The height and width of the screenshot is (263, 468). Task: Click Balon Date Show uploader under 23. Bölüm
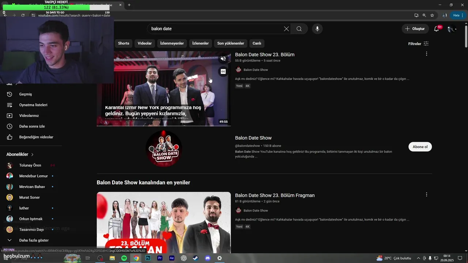256,70
